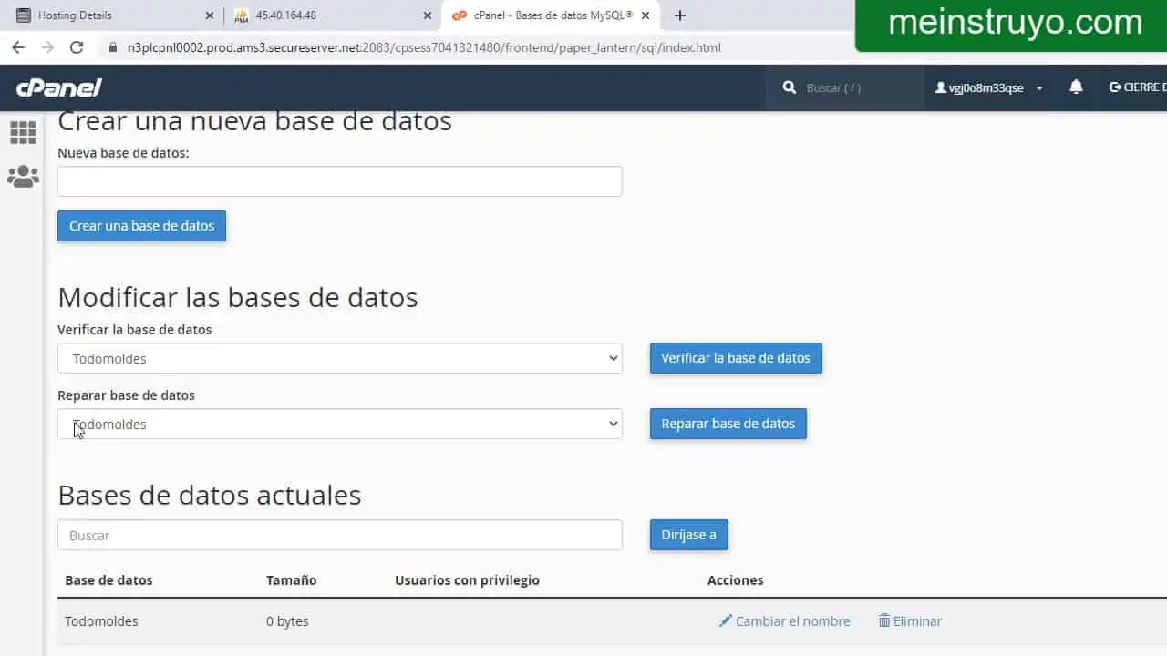Click the pencil icon for Todomoldes
Image resolution: width=1167 pixels, height=656 pixels.
[726, 620]
